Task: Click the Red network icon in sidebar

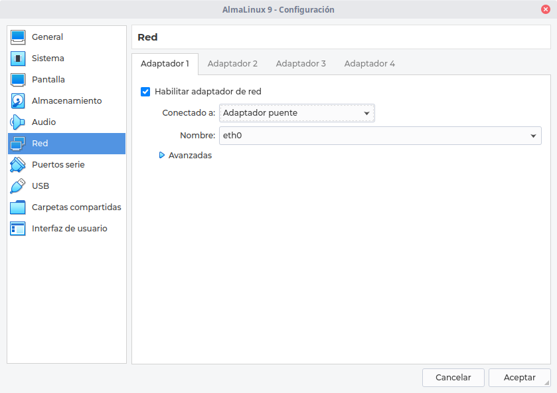Action: pyautogui.click(x=18, y=144)
